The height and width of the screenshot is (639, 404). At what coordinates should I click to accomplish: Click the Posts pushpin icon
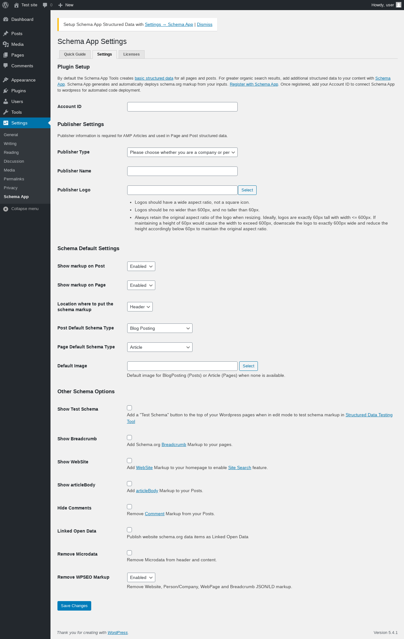coord(6,33)
